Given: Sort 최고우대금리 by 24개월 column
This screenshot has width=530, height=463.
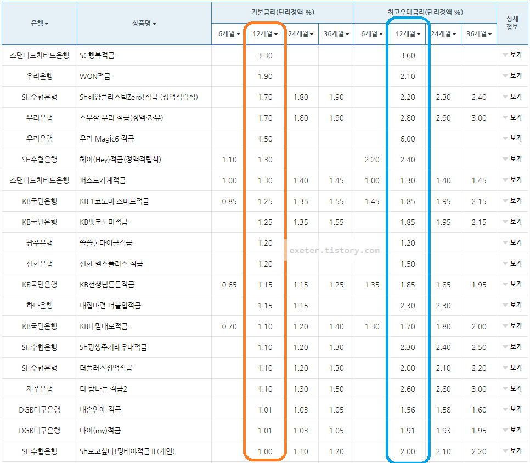Looking at the screenshot, I should [443, 34].
